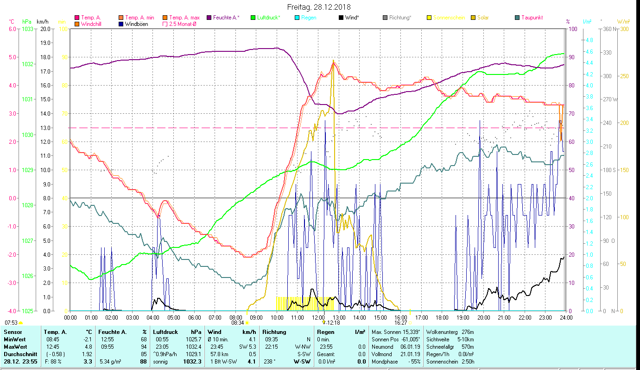The image size is (640, 370).
Task: Click the 2.5 Monat-Ø legend box
Action: 165,24
